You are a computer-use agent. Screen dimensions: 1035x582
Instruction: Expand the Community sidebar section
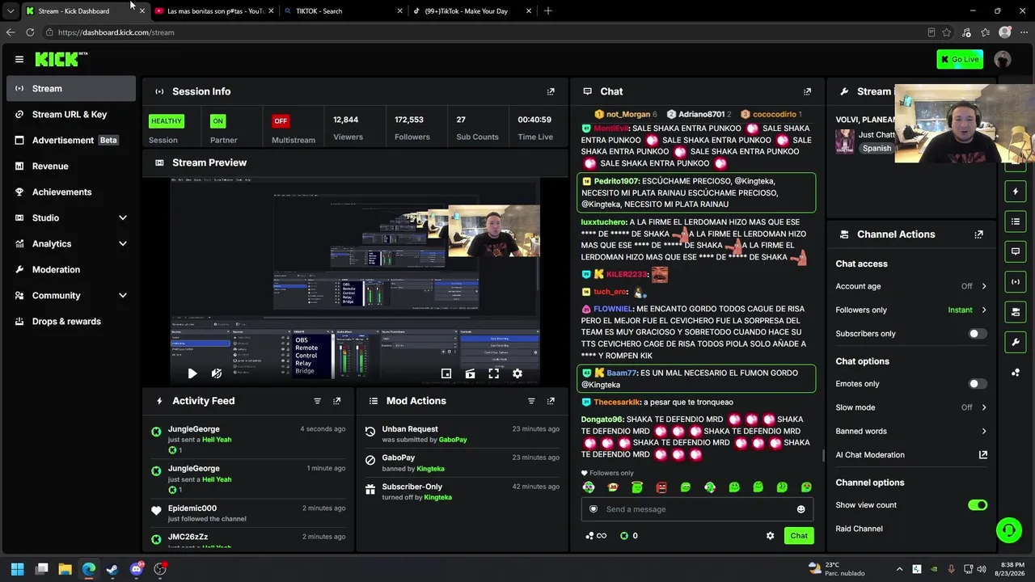pyautogui.click(x=71, y=295)
